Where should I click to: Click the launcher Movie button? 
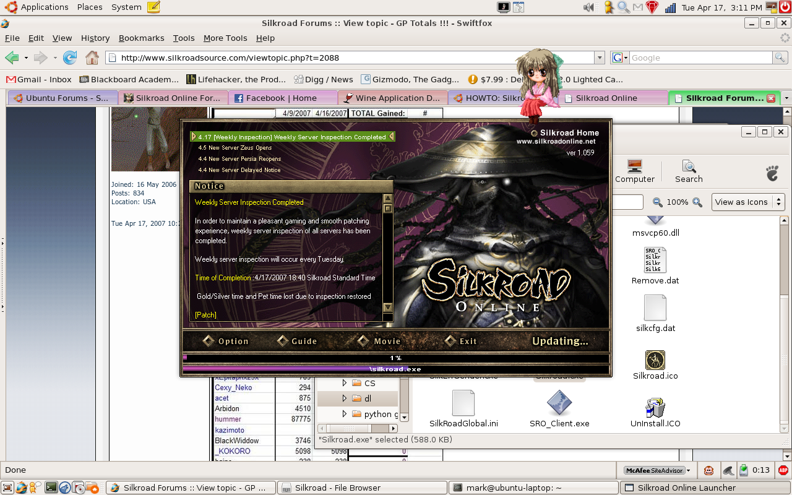click(380, 341)
